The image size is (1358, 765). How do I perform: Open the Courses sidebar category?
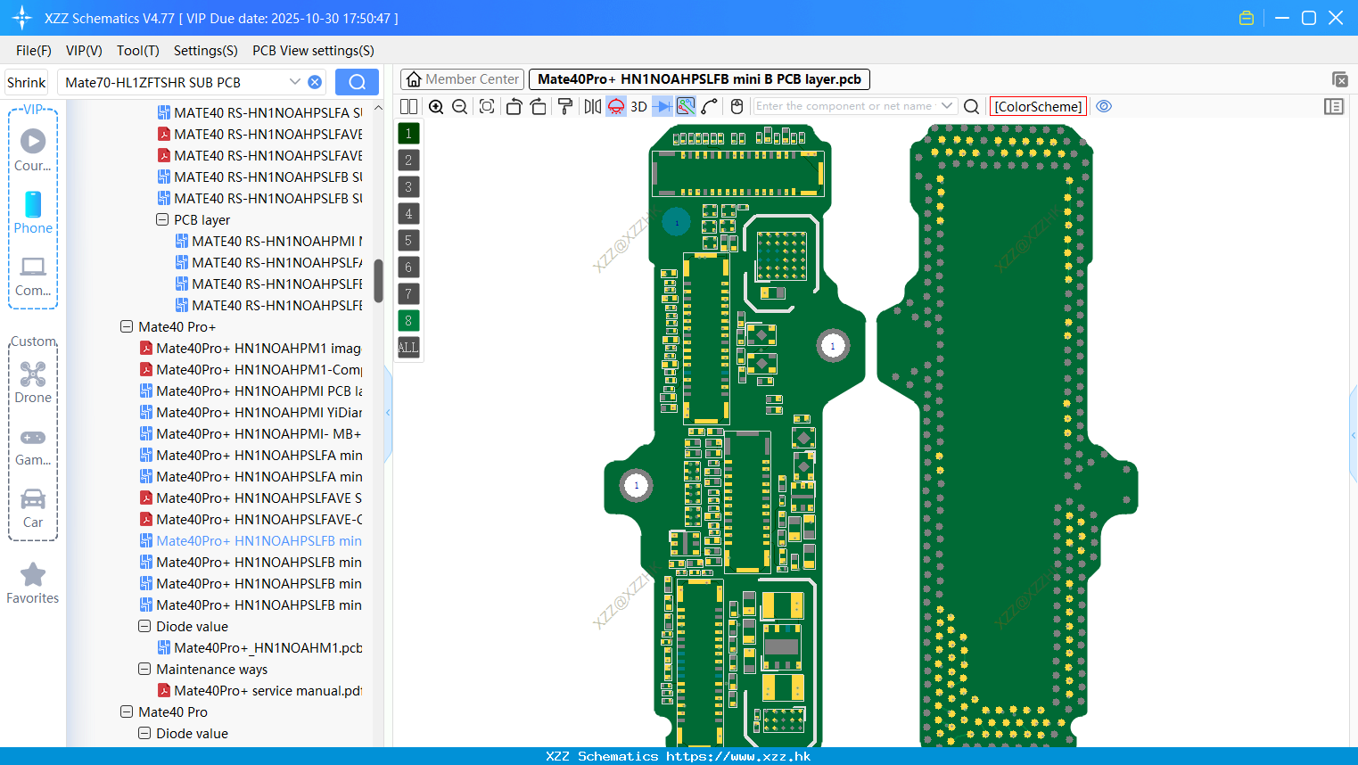(x=33, y=150)
